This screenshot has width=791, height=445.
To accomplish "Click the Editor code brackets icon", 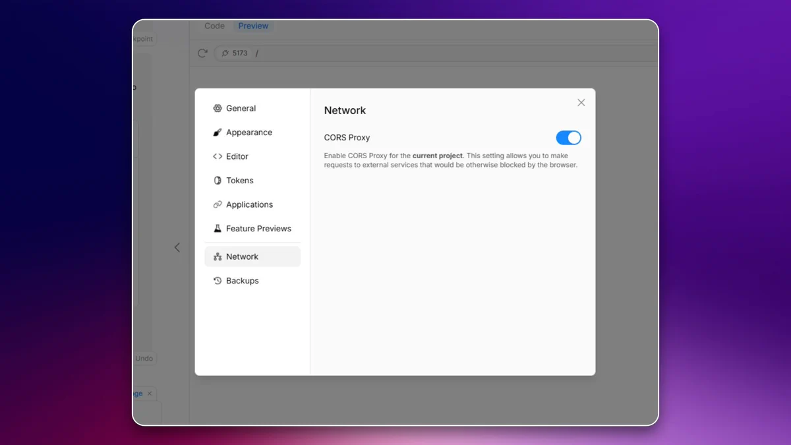I will click(x=218, y=156).
